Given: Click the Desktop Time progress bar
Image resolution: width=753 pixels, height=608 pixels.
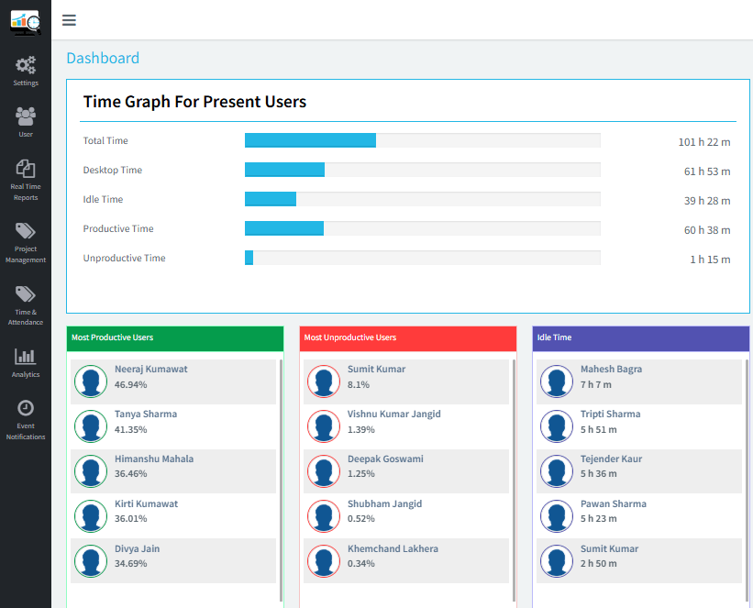Looking at the screenshot, I should point(423,170).
